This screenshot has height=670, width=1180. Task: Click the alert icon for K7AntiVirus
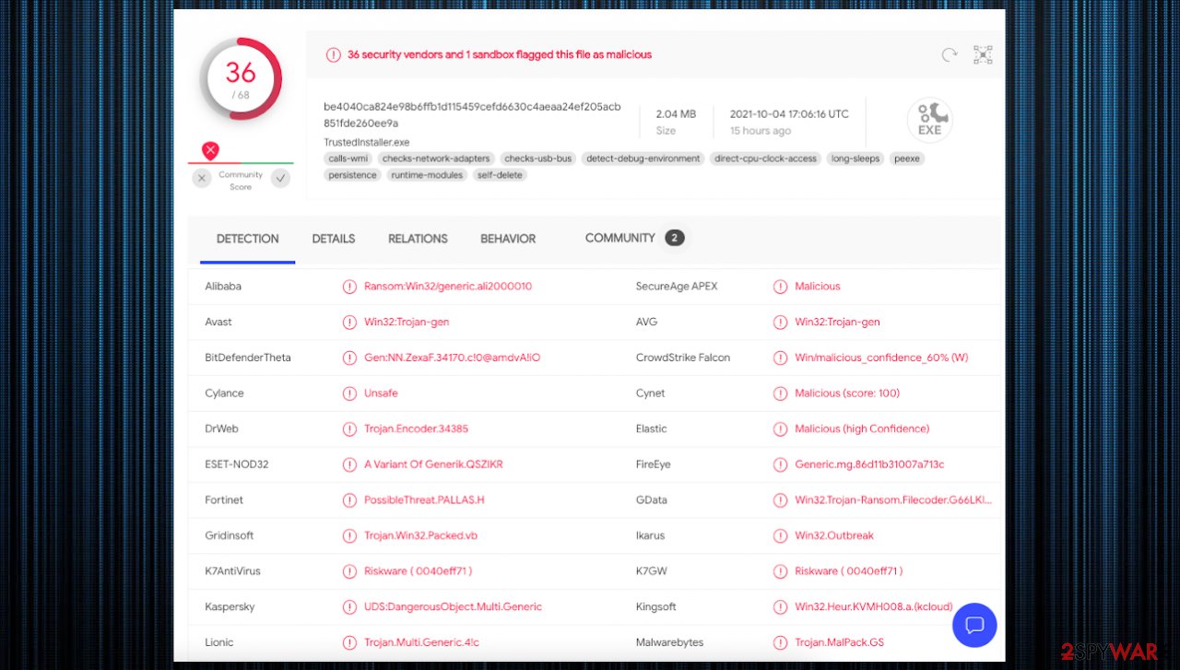click(349, 571)
